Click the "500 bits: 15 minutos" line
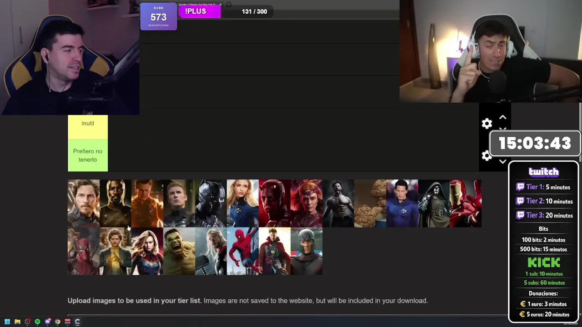This screenshot has width=582, height=327. 543,249
